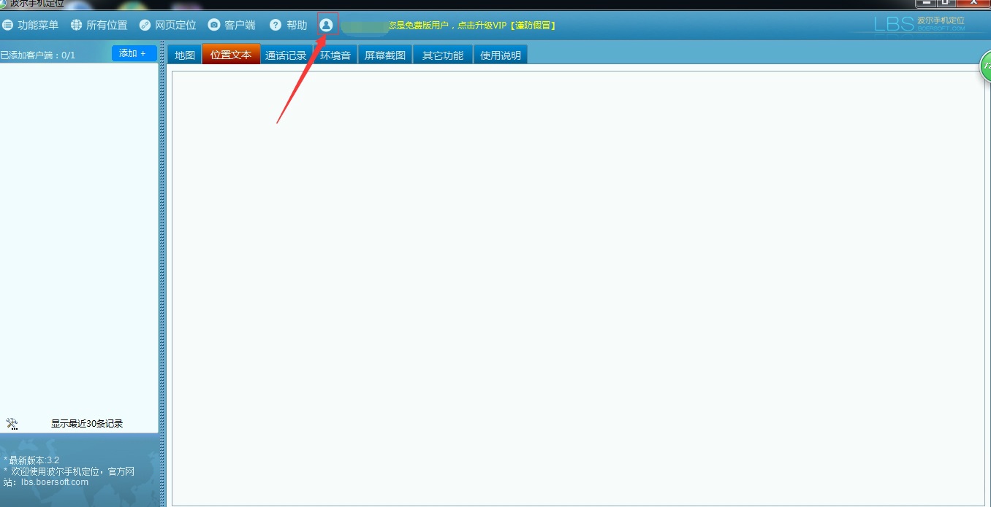Select the 其它功能 tab

click(x=443, y=55)
